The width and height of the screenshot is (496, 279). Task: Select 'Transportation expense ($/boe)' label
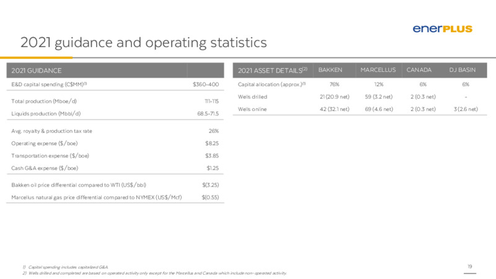point(50,156)
